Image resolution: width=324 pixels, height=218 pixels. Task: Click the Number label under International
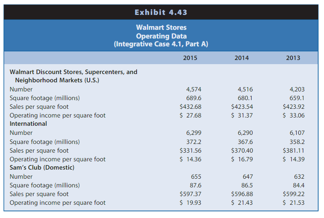(21, 133)
